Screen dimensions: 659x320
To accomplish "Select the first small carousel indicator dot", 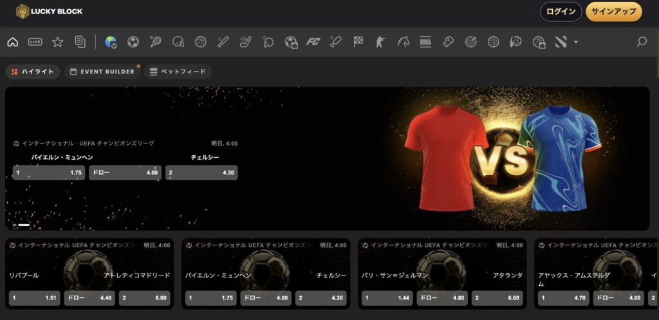I will click(x=15, y=225).
